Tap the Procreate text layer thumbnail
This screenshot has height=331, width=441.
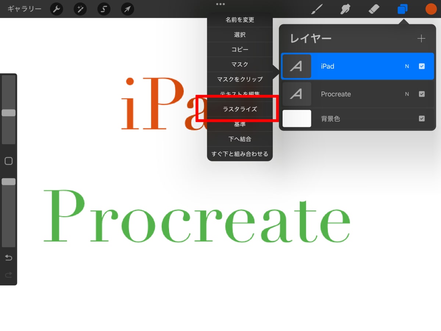[x=297, y=94]
